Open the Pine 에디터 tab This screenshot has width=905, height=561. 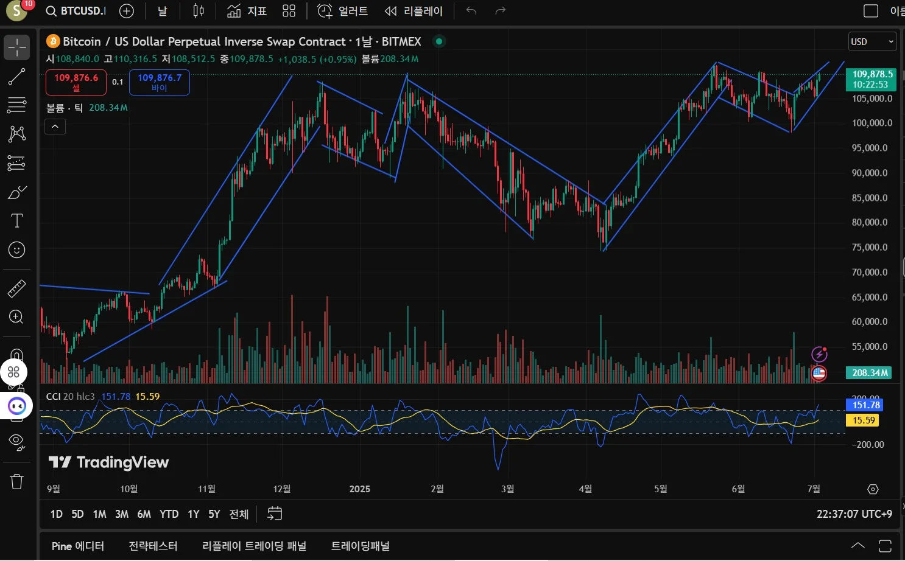tap(78, 546)
